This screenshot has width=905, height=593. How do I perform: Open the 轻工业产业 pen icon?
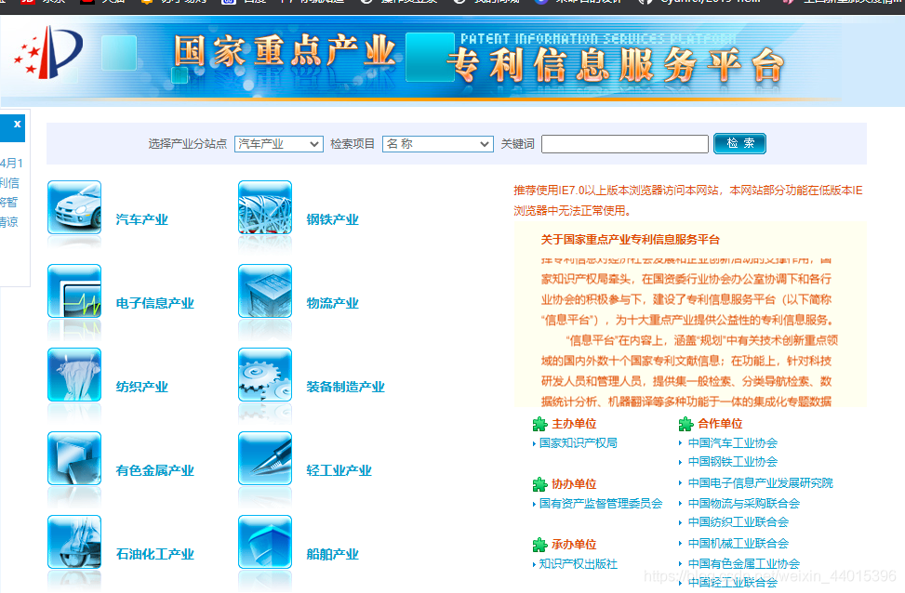[x=265, y=458]
